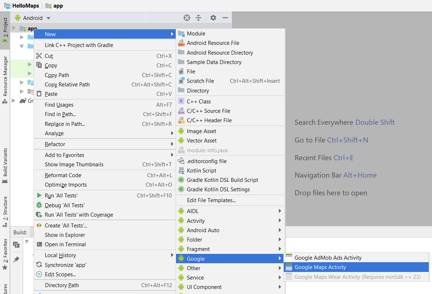Click the Android Resource File icon
This screenshot has height=294, width=432.
[x=181, y=43]
